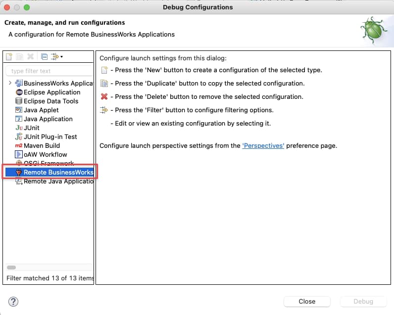Click the New launch configuration icon
Viewport: 394px width, 315px height.
pos(9,57)
